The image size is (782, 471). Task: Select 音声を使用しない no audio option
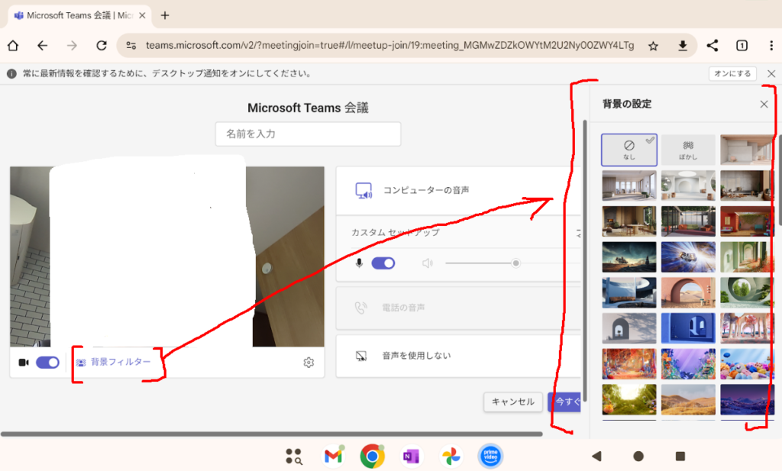[x=458, y=356]
